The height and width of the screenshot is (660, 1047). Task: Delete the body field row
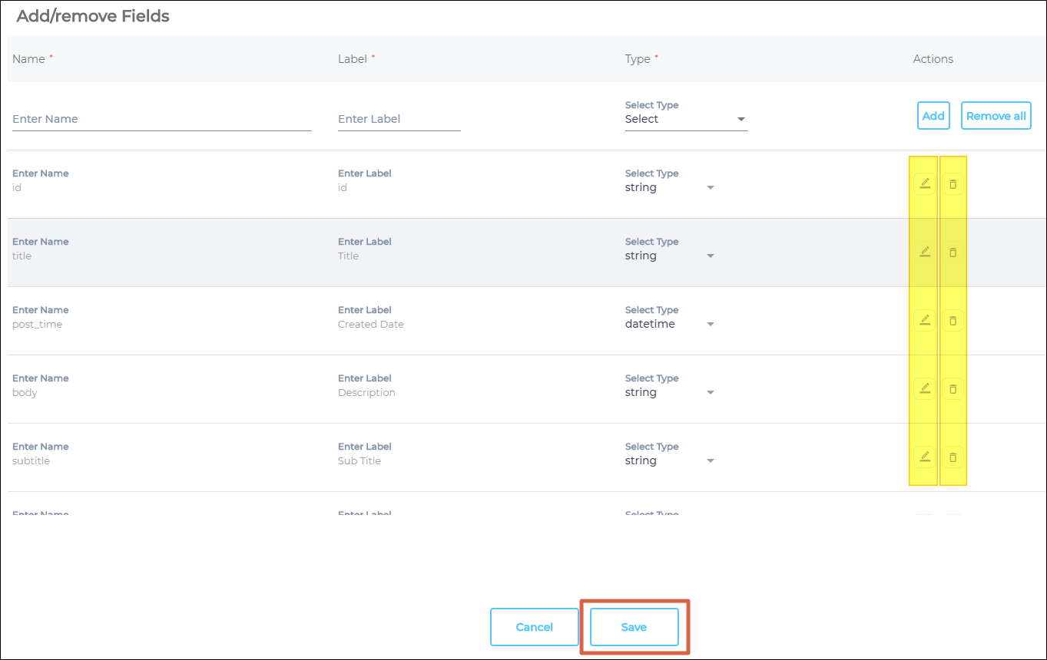953,389
